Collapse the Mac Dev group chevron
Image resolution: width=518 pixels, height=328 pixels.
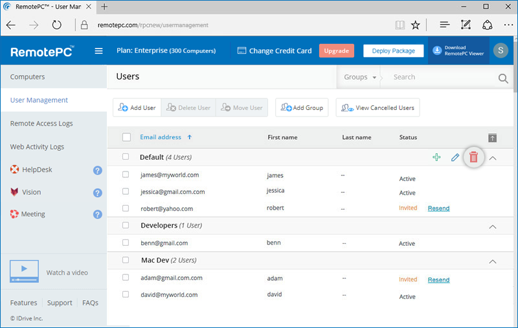492,261
